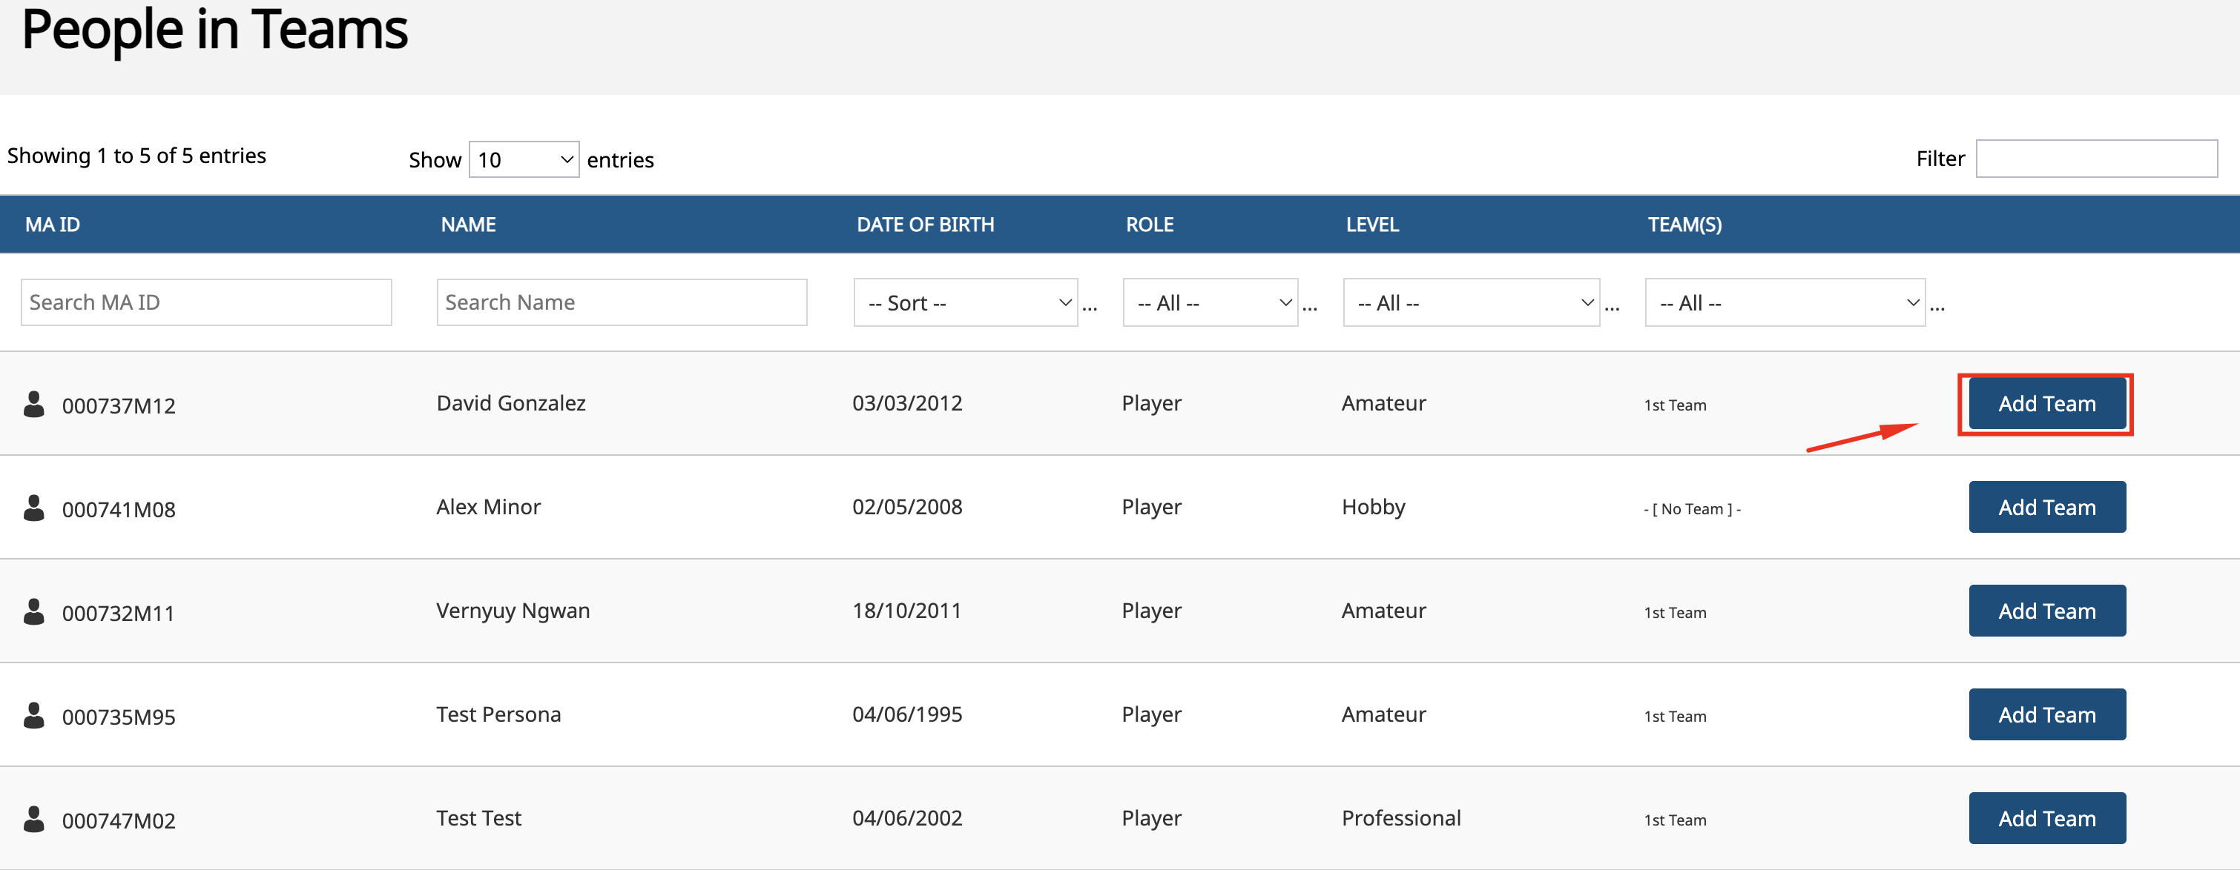Click MA ID 000735M95
This screenshot has height=870, width=2240.
pyautogui.click(x=118, y=717)
